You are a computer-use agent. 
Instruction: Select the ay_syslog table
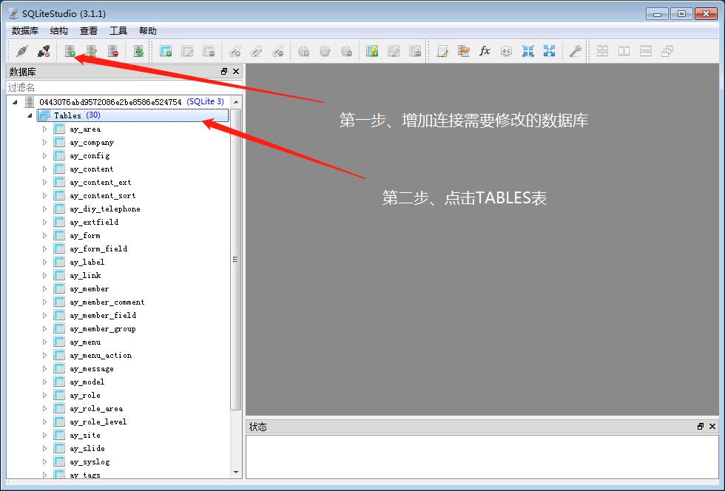click(90, 462)
